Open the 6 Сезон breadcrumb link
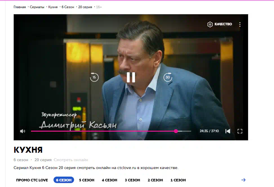 [68, 7]
